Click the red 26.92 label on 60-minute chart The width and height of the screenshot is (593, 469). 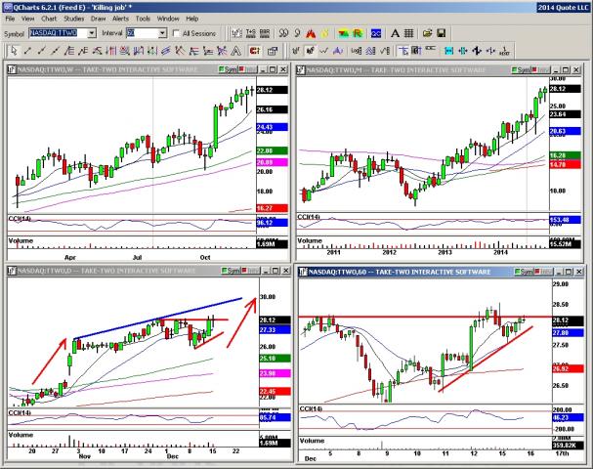(x=567, y=368)
